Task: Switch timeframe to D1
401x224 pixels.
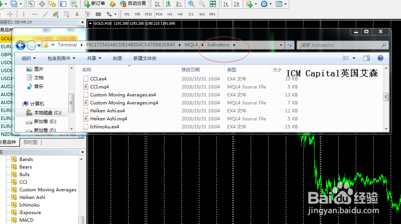Action: (x=191, y=14)
